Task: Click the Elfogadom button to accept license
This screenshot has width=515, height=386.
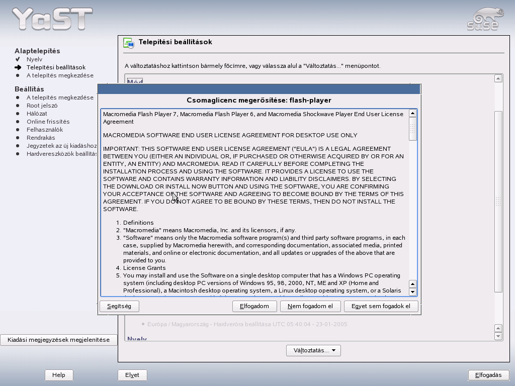Action: coord(254,306)
